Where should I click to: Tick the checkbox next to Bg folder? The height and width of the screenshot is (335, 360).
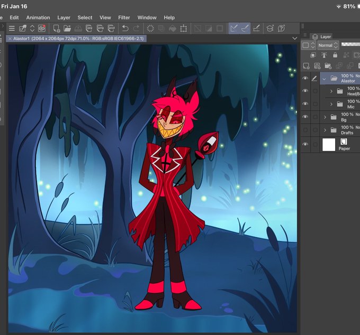(315, 117)
